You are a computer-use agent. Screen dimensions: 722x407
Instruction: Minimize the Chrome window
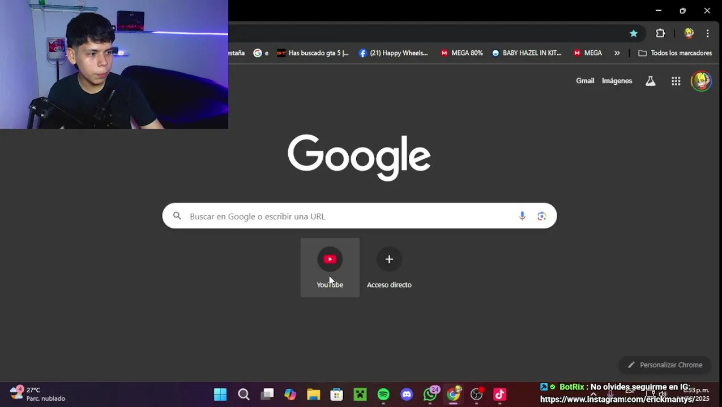click(659, 11)
